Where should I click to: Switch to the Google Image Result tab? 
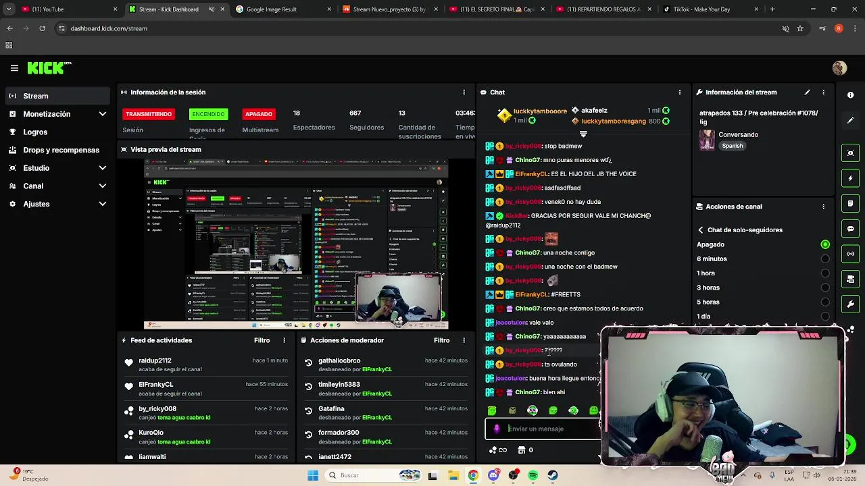click(284, 9)
